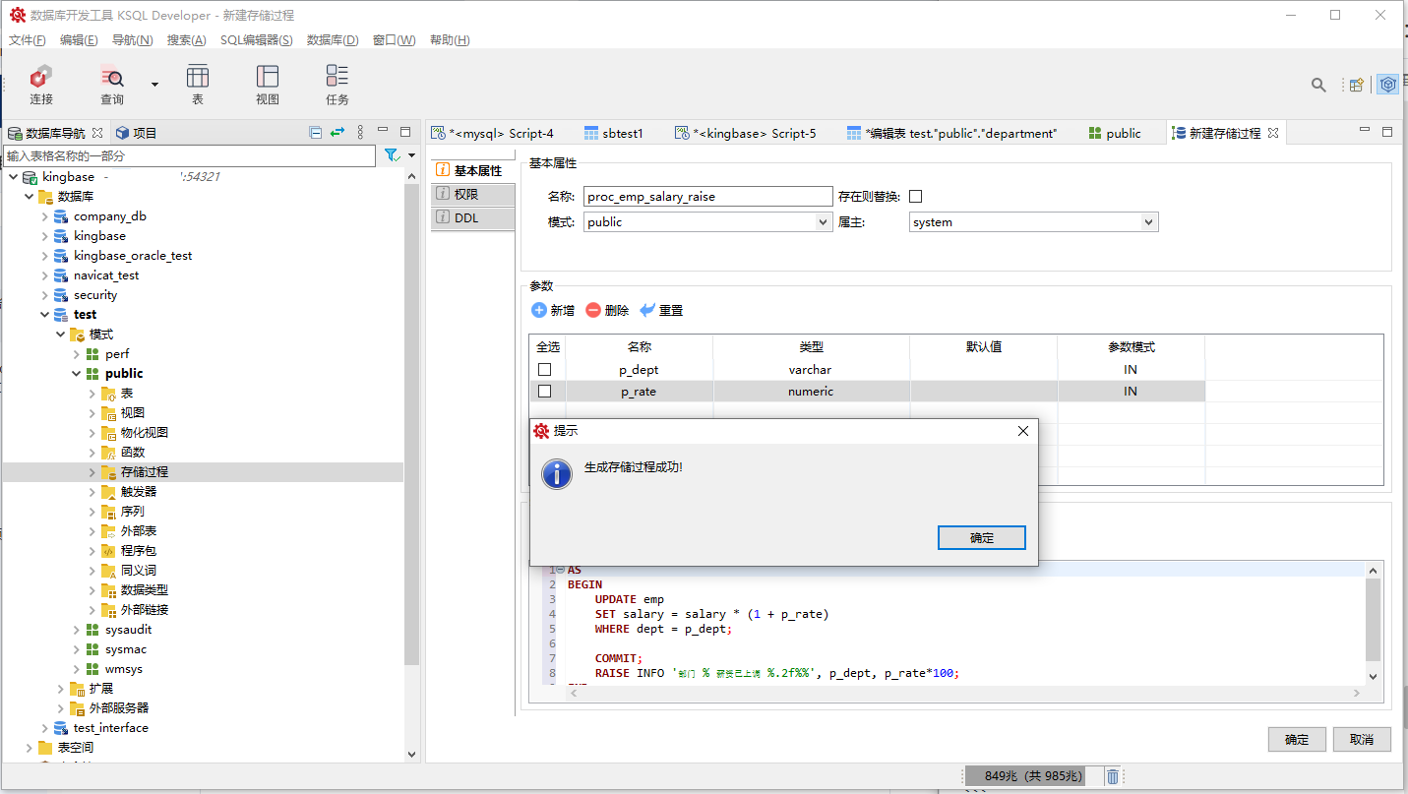
Task: Open the 查询 (Query) tool
Action: tap(112, 78)
